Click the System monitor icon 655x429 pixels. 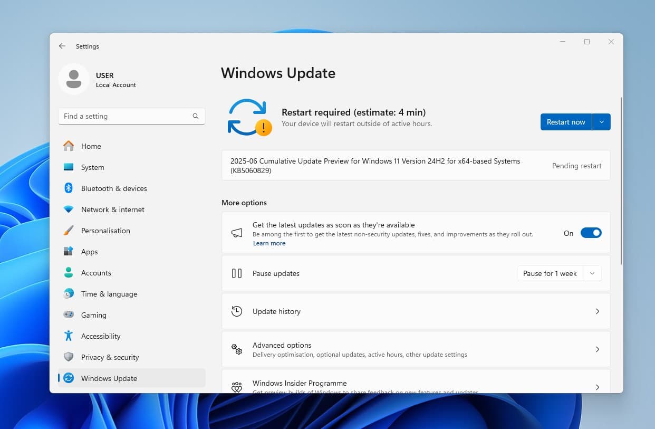69,167
